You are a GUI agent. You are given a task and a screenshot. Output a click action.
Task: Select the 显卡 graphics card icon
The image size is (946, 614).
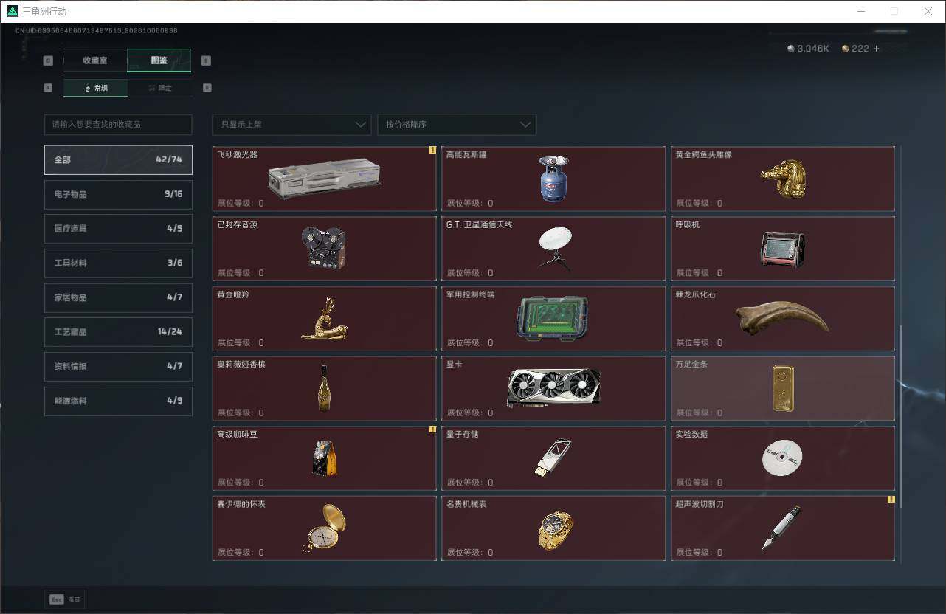point(553,388)
